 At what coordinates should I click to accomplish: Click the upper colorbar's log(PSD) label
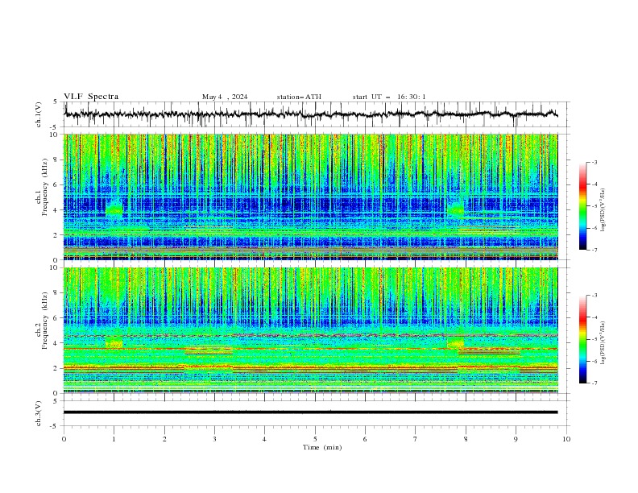(x=603, y=210)
